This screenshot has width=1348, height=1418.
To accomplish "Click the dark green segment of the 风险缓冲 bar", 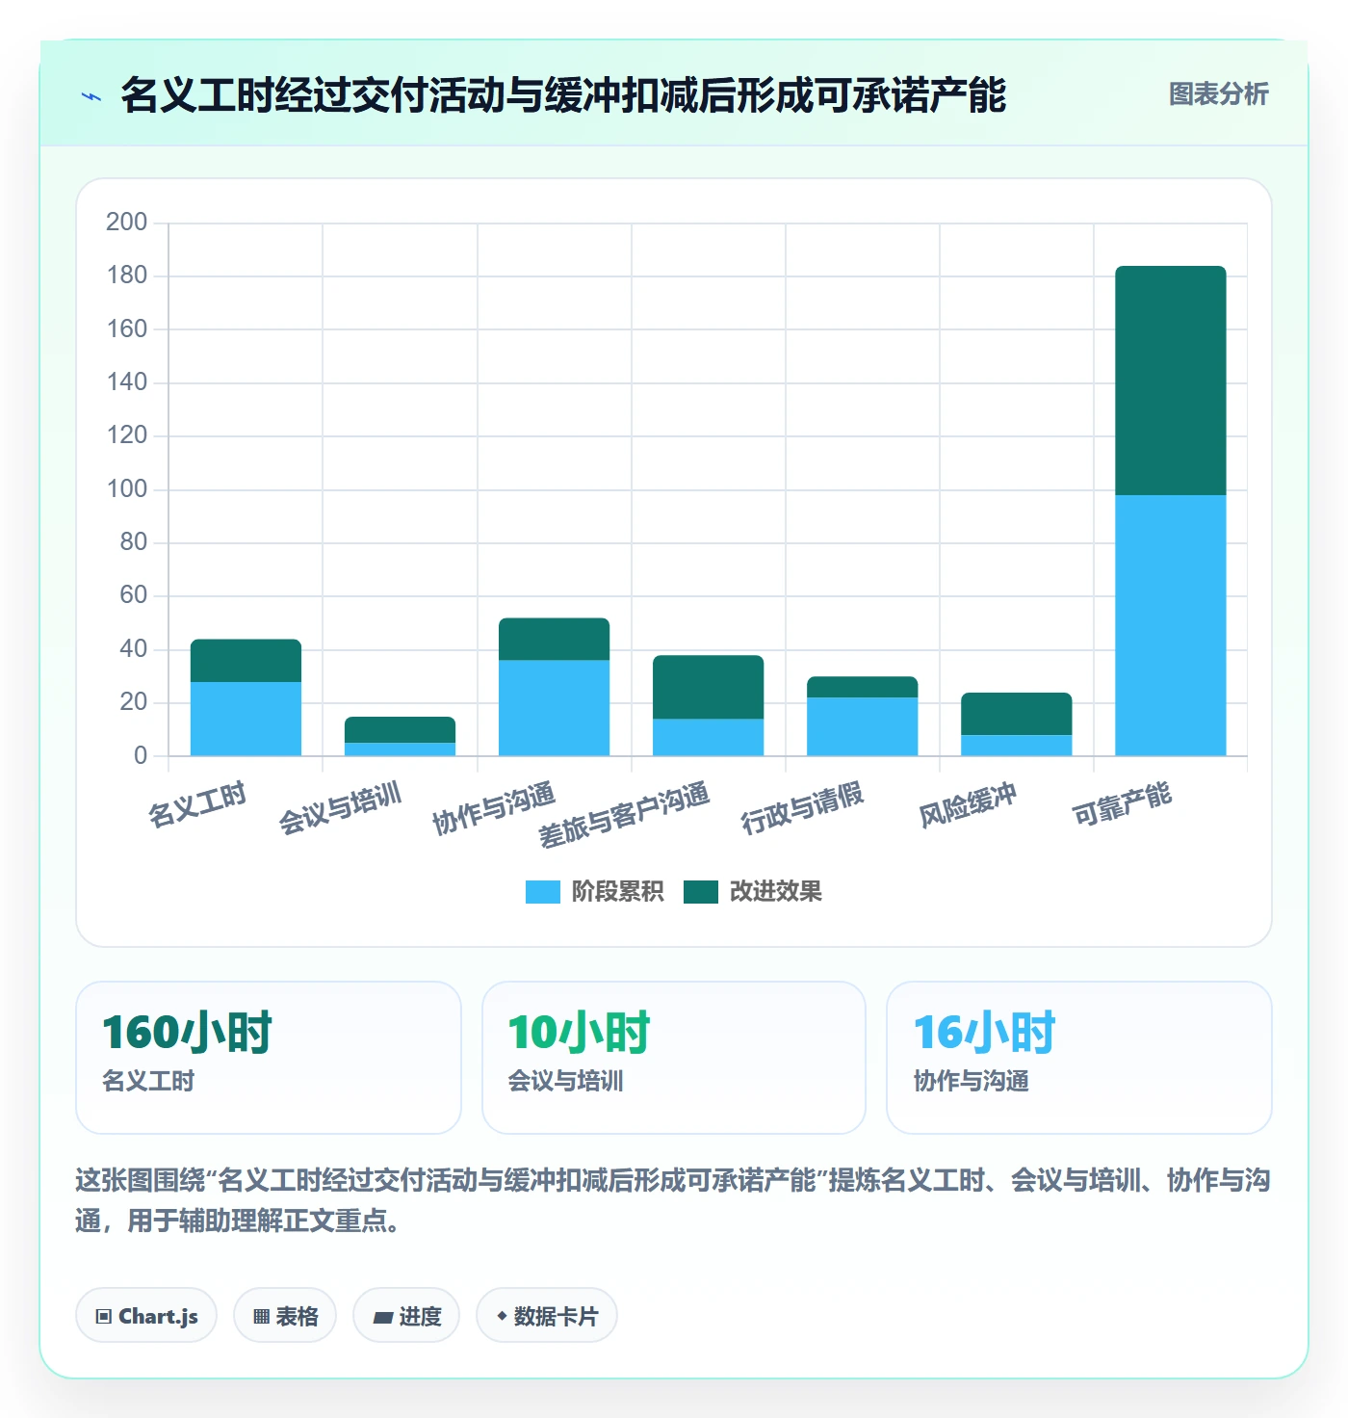I will pos(1016,714).
